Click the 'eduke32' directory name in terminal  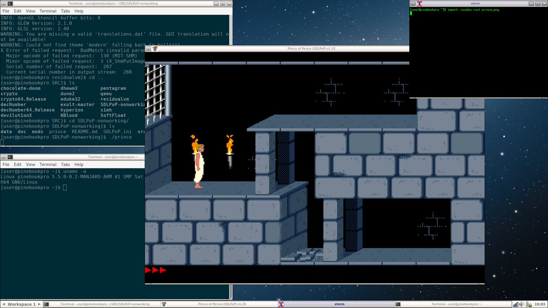click(x=70, y=99)
